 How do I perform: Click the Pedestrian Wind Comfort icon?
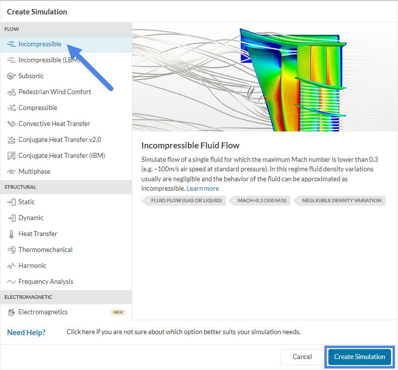coord(11,92)
